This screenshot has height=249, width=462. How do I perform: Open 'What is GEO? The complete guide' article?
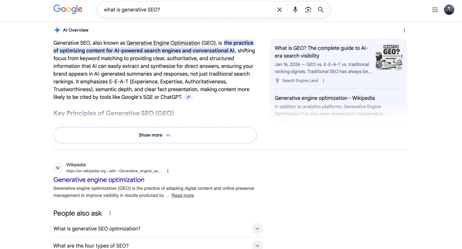click(x=321, y=52)
